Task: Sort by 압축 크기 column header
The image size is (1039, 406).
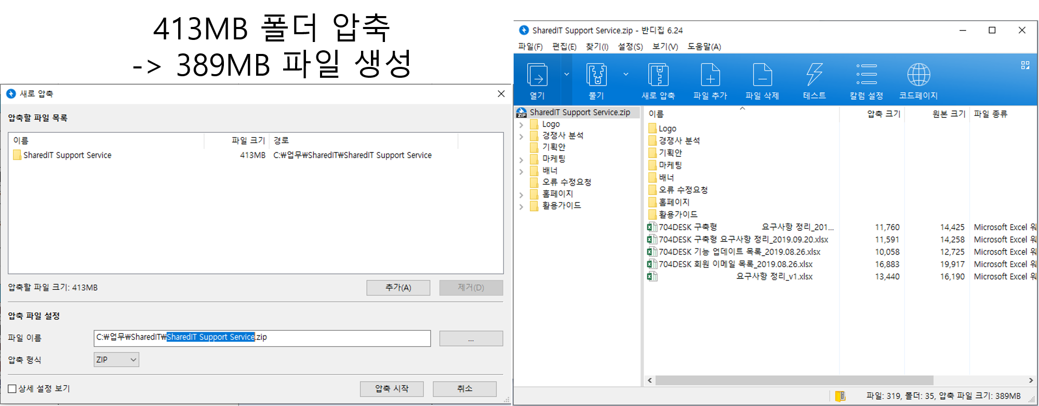Action: tap(872, 114)
